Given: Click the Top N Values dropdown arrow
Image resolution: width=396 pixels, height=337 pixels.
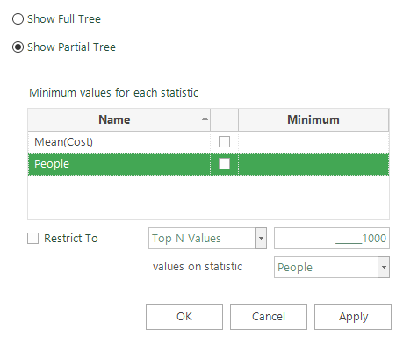Looking at the screenshot, I should (x=261, y=239).
